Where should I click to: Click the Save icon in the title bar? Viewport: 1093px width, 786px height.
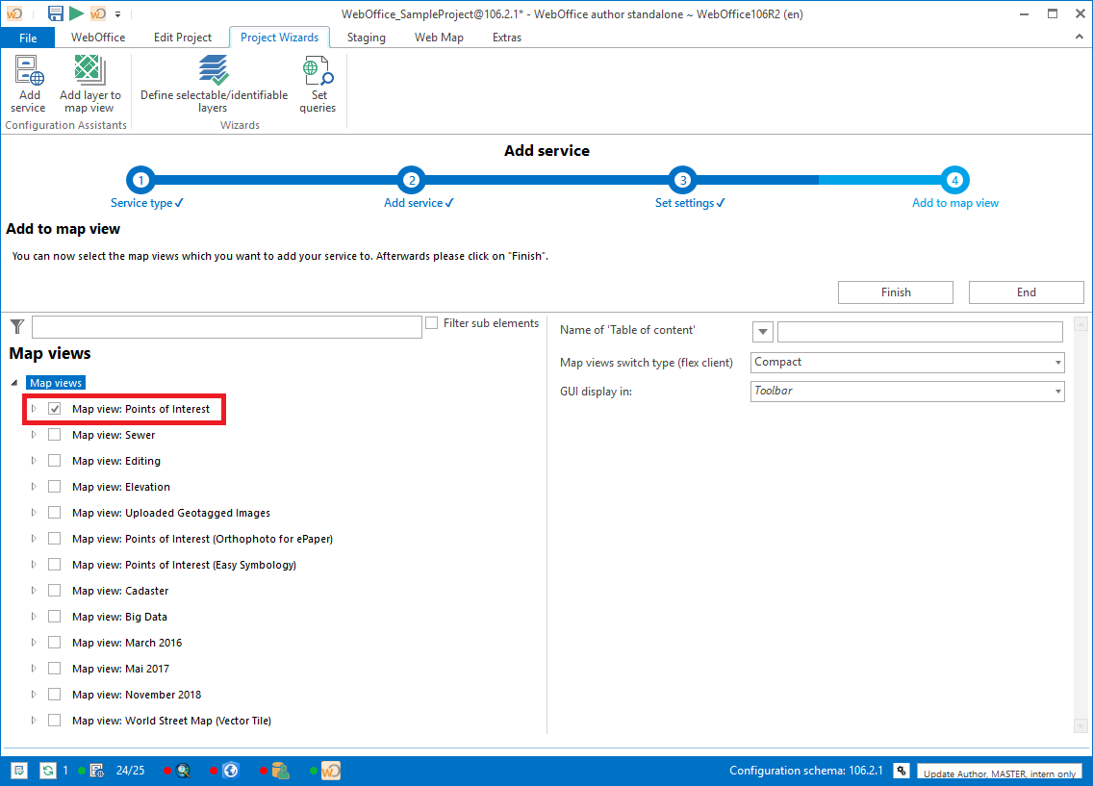(x=55, y=13)
